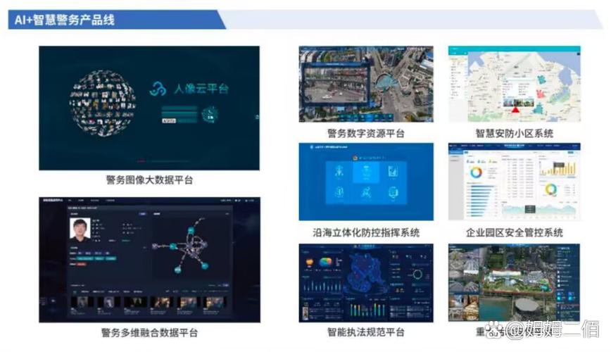Click the face-image sphere in 人像云平台
Screen dimensions: 611x352
point(103,103)
